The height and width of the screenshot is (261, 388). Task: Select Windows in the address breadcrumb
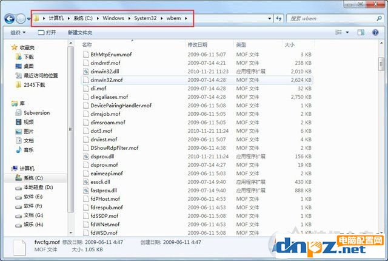click(113, 18)
